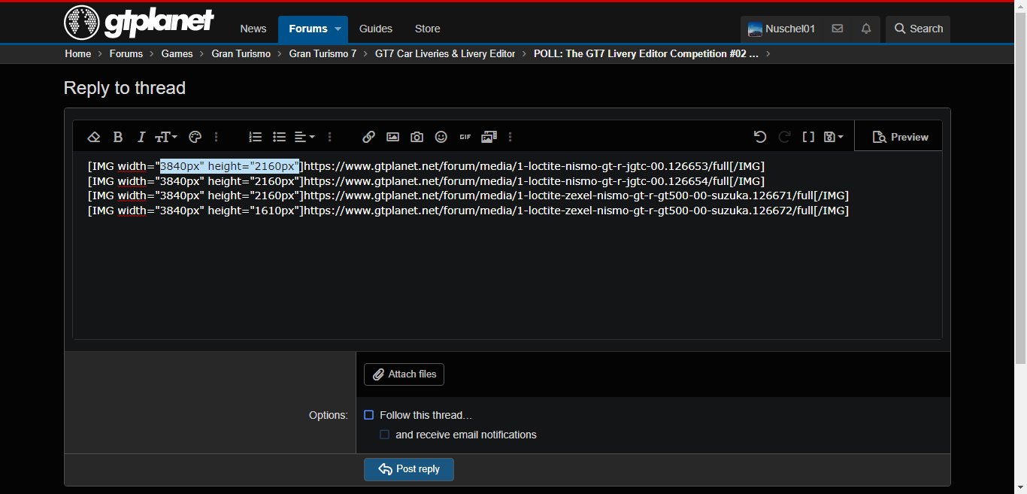Open the alerts bell icon
The image size is (1027, 494).
[866, 29]
